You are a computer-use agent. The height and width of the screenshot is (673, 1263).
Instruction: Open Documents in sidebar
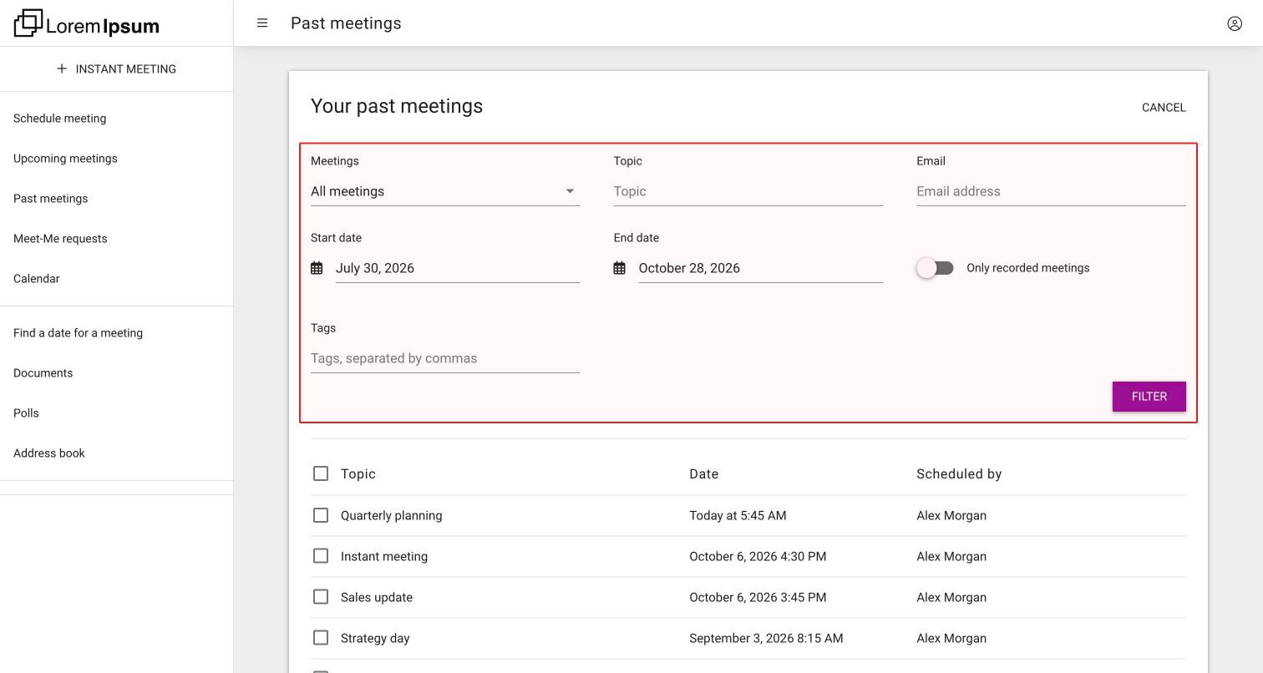(43, 373)
